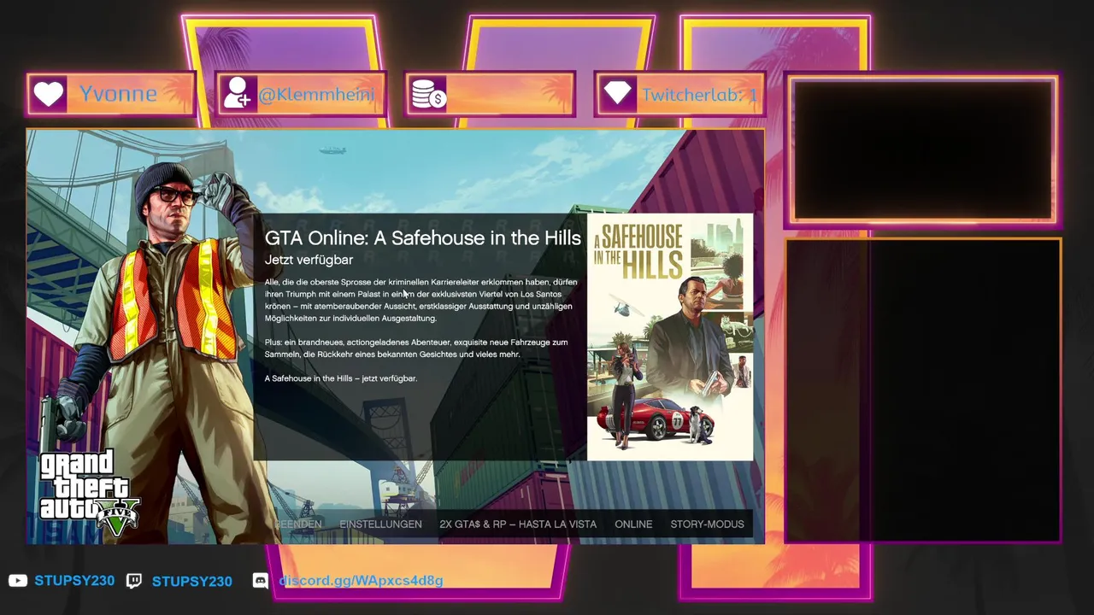Click the STUPSY230 Twitch channel name

(x=191, y=582)
